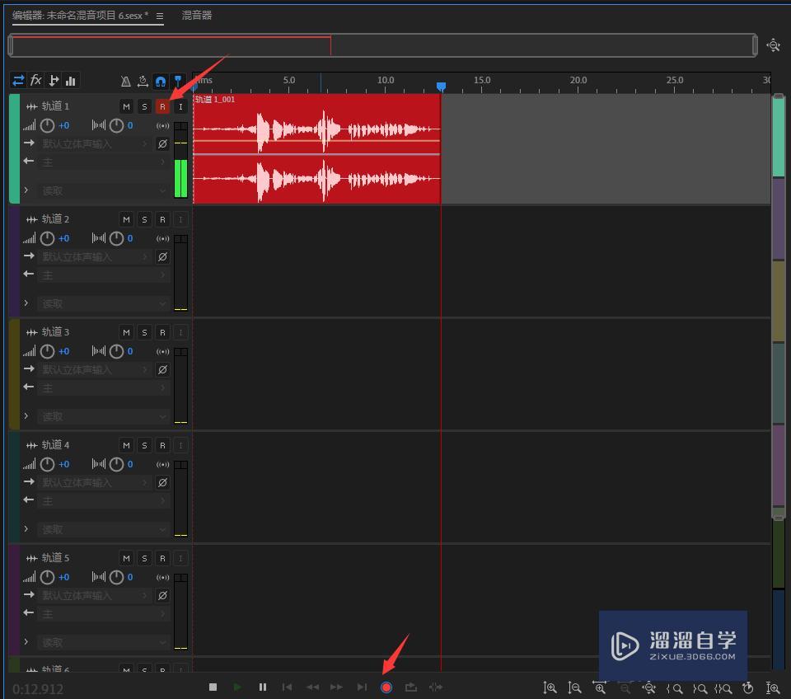This screenshot has width=791, height=699.
Task: Click the red record button
Action: coord(386,687)
